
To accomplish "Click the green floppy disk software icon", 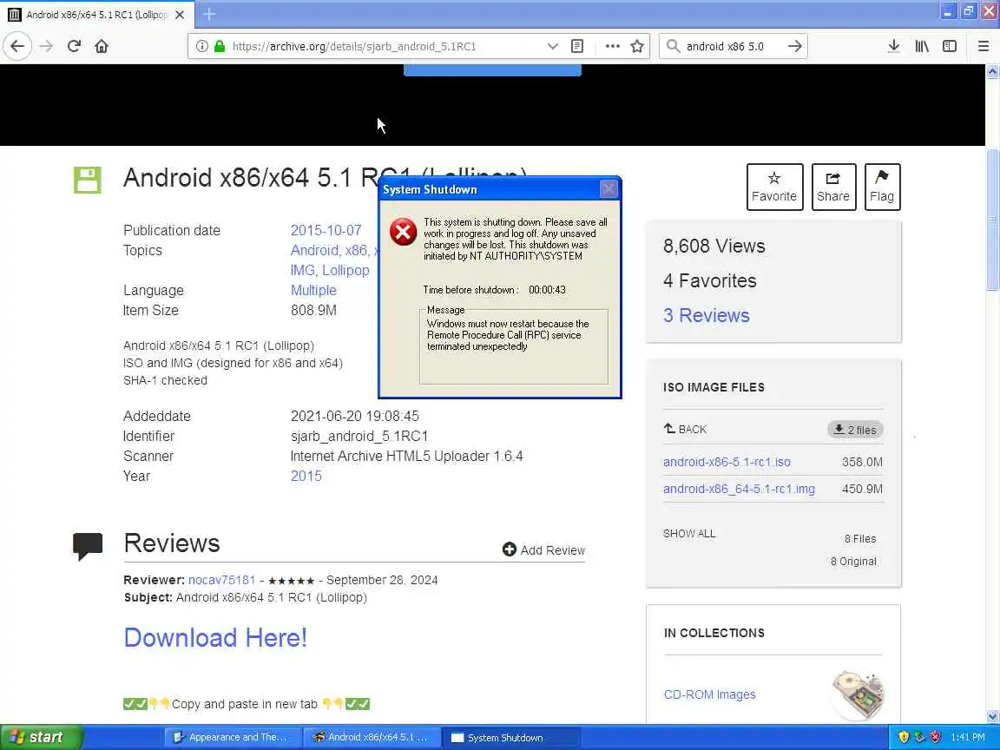I will 88,180.
